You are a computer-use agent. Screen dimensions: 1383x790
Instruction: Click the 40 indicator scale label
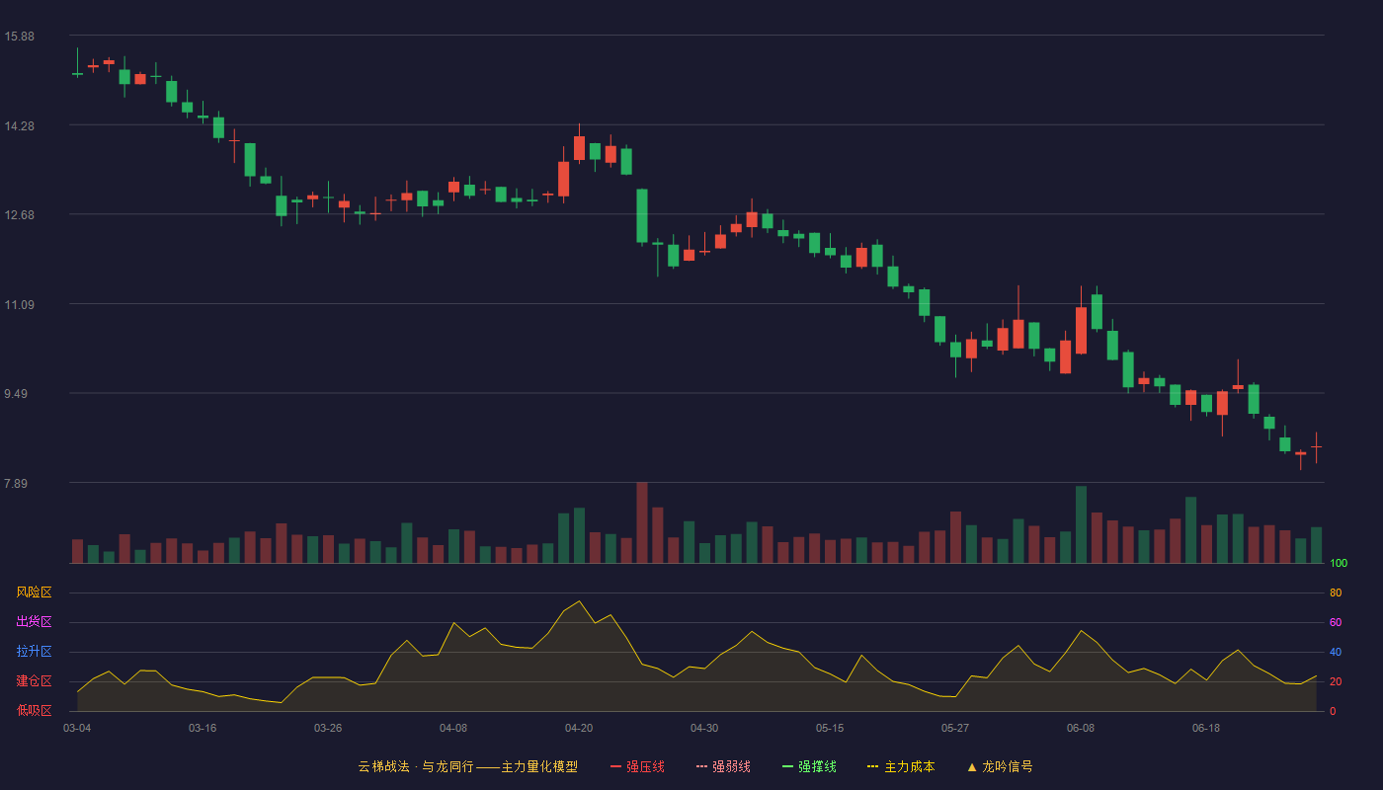[1336, 653]
